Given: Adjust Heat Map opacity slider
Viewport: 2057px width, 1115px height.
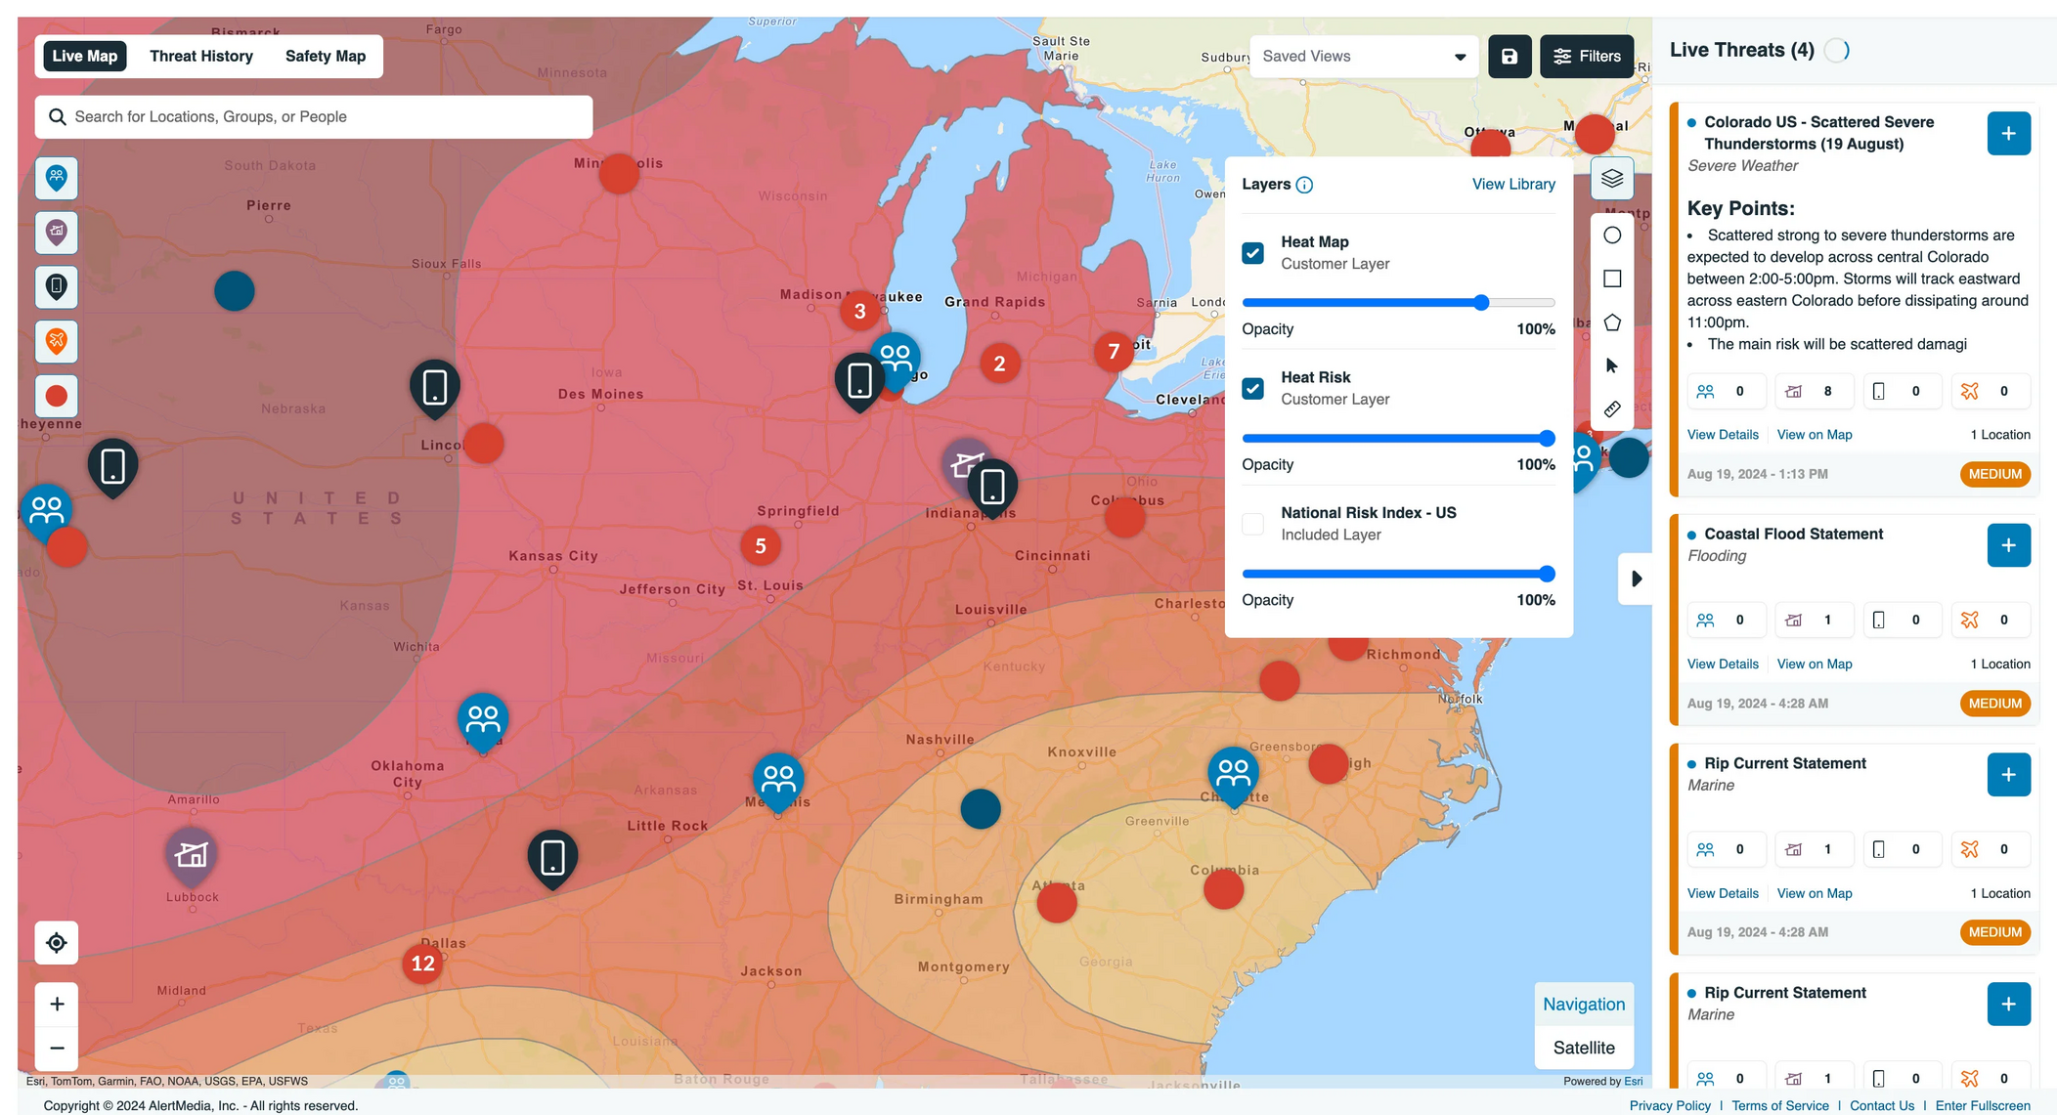Looking at the screenshot, I should tap(1481, 301).
